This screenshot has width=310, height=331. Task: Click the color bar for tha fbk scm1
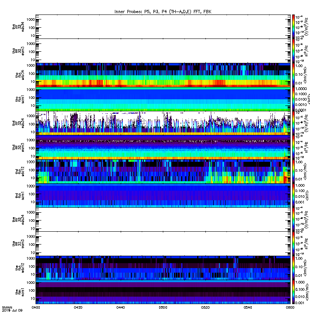click(x=293, y=99)
